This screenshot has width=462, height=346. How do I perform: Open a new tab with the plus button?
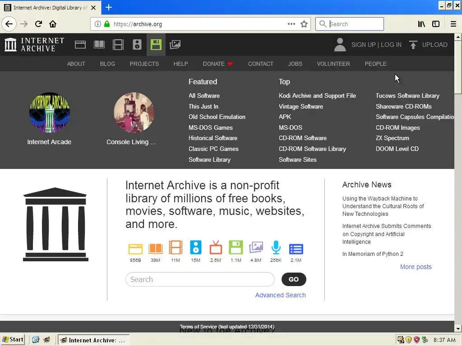click(109, 7)
